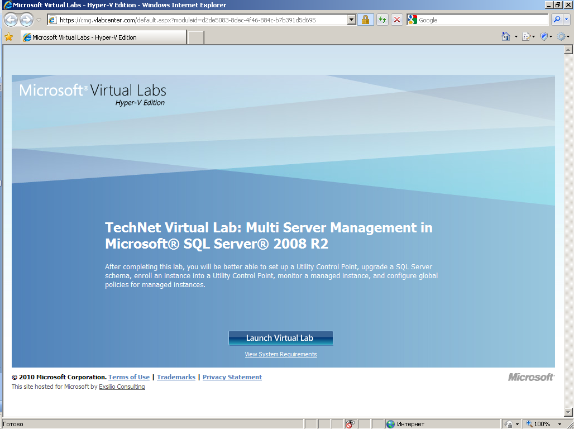Open the Favorites star
The height and width of the screenshot is (429, 574).
tap(9, 37)
